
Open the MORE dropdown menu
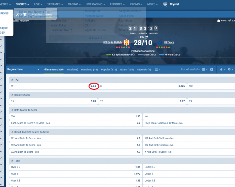click(x=153, y=4)
